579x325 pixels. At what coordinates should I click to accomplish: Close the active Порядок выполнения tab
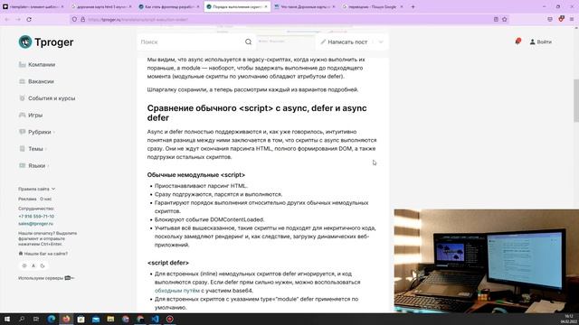click(x=266, y=6)
